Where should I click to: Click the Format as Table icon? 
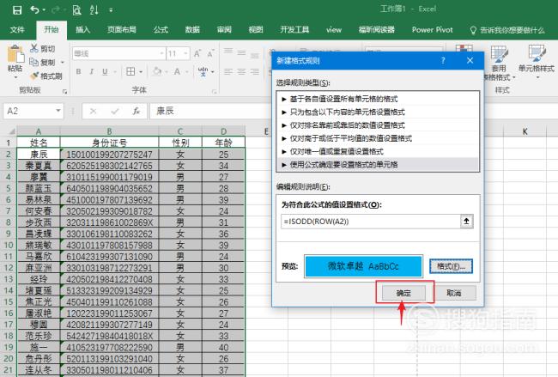click(x=499, y=54)
